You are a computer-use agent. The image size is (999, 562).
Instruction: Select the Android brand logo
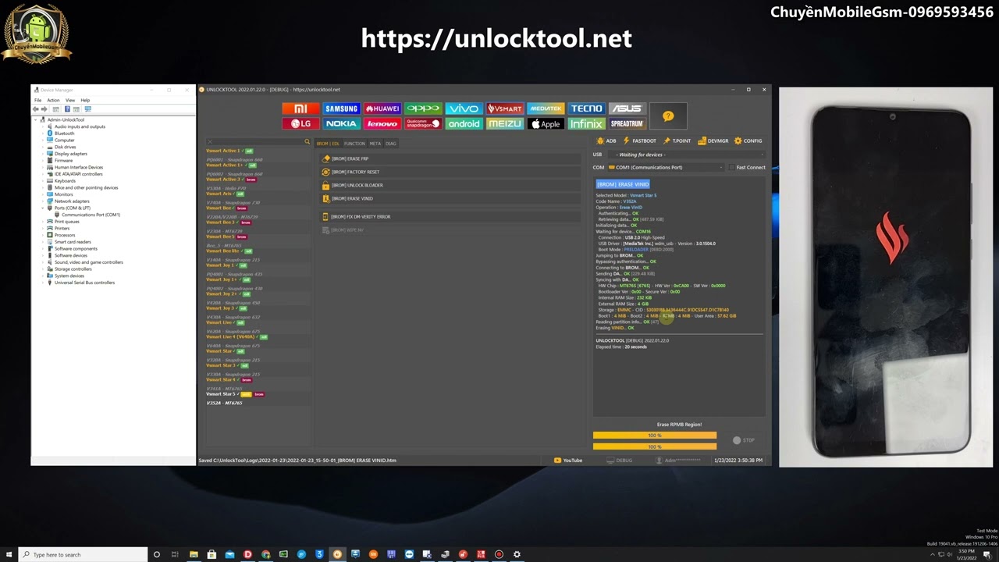(x=464, y=123)
